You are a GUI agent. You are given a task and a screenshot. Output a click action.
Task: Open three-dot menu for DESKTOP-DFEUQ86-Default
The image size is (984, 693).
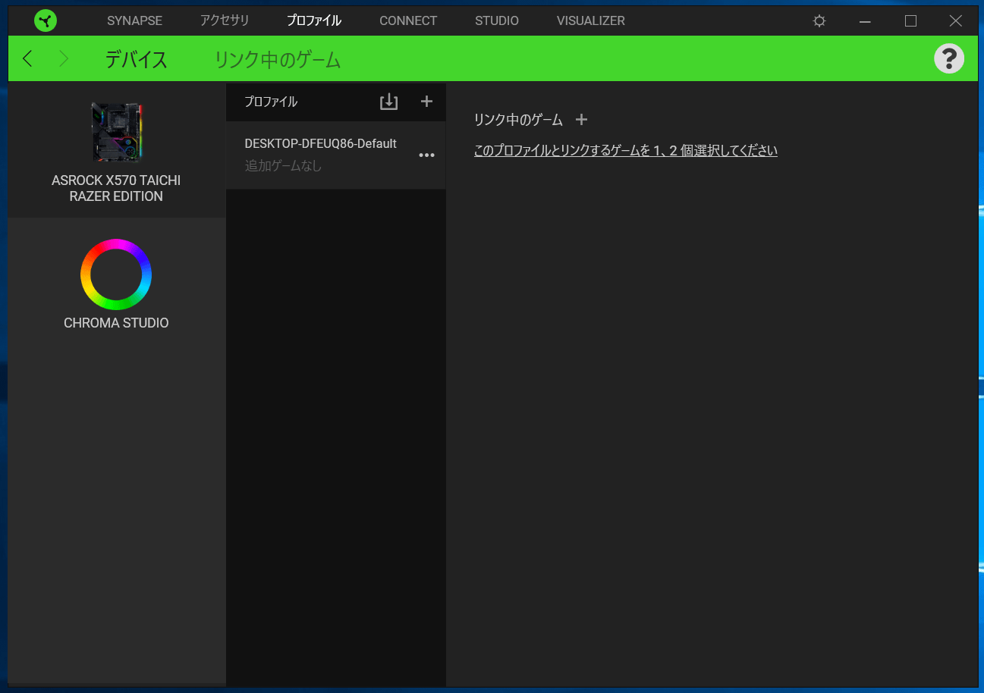(427, 155)
